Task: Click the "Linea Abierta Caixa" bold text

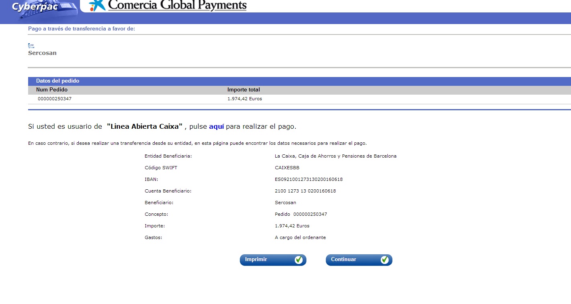Action: 145,127
